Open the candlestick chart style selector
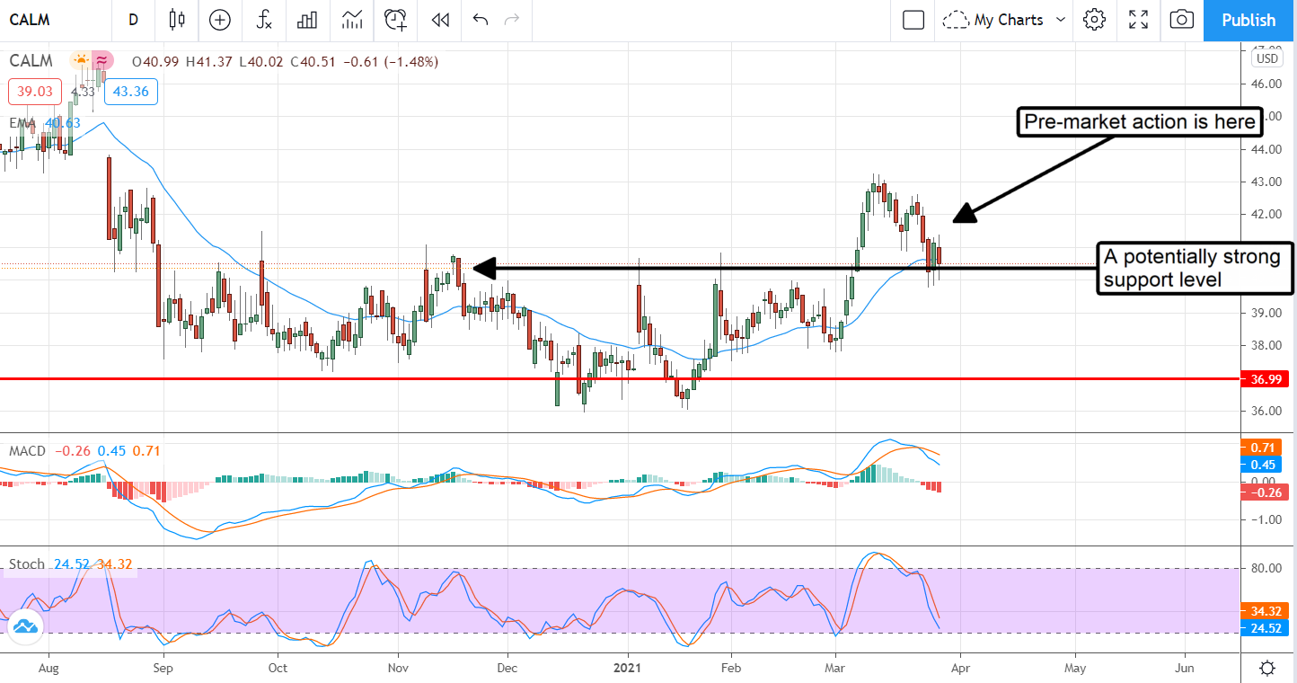Screen dimensions: 1297x683 [x=176, y=20]
